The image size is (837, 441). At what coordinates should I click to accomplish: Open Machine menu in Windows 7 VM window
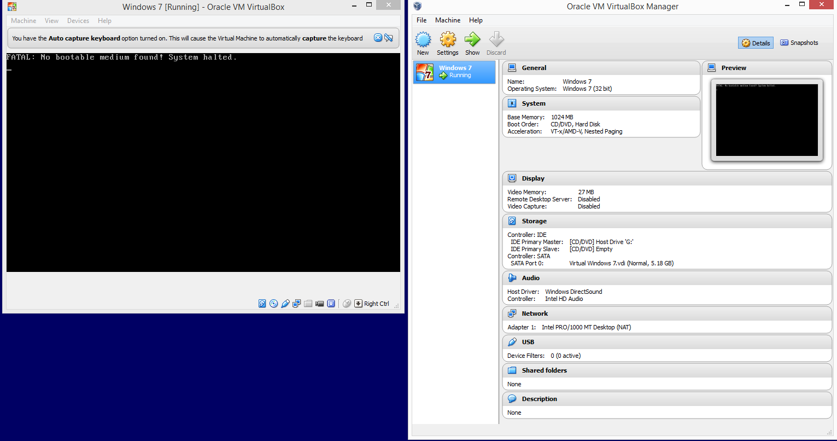point(24,21)
